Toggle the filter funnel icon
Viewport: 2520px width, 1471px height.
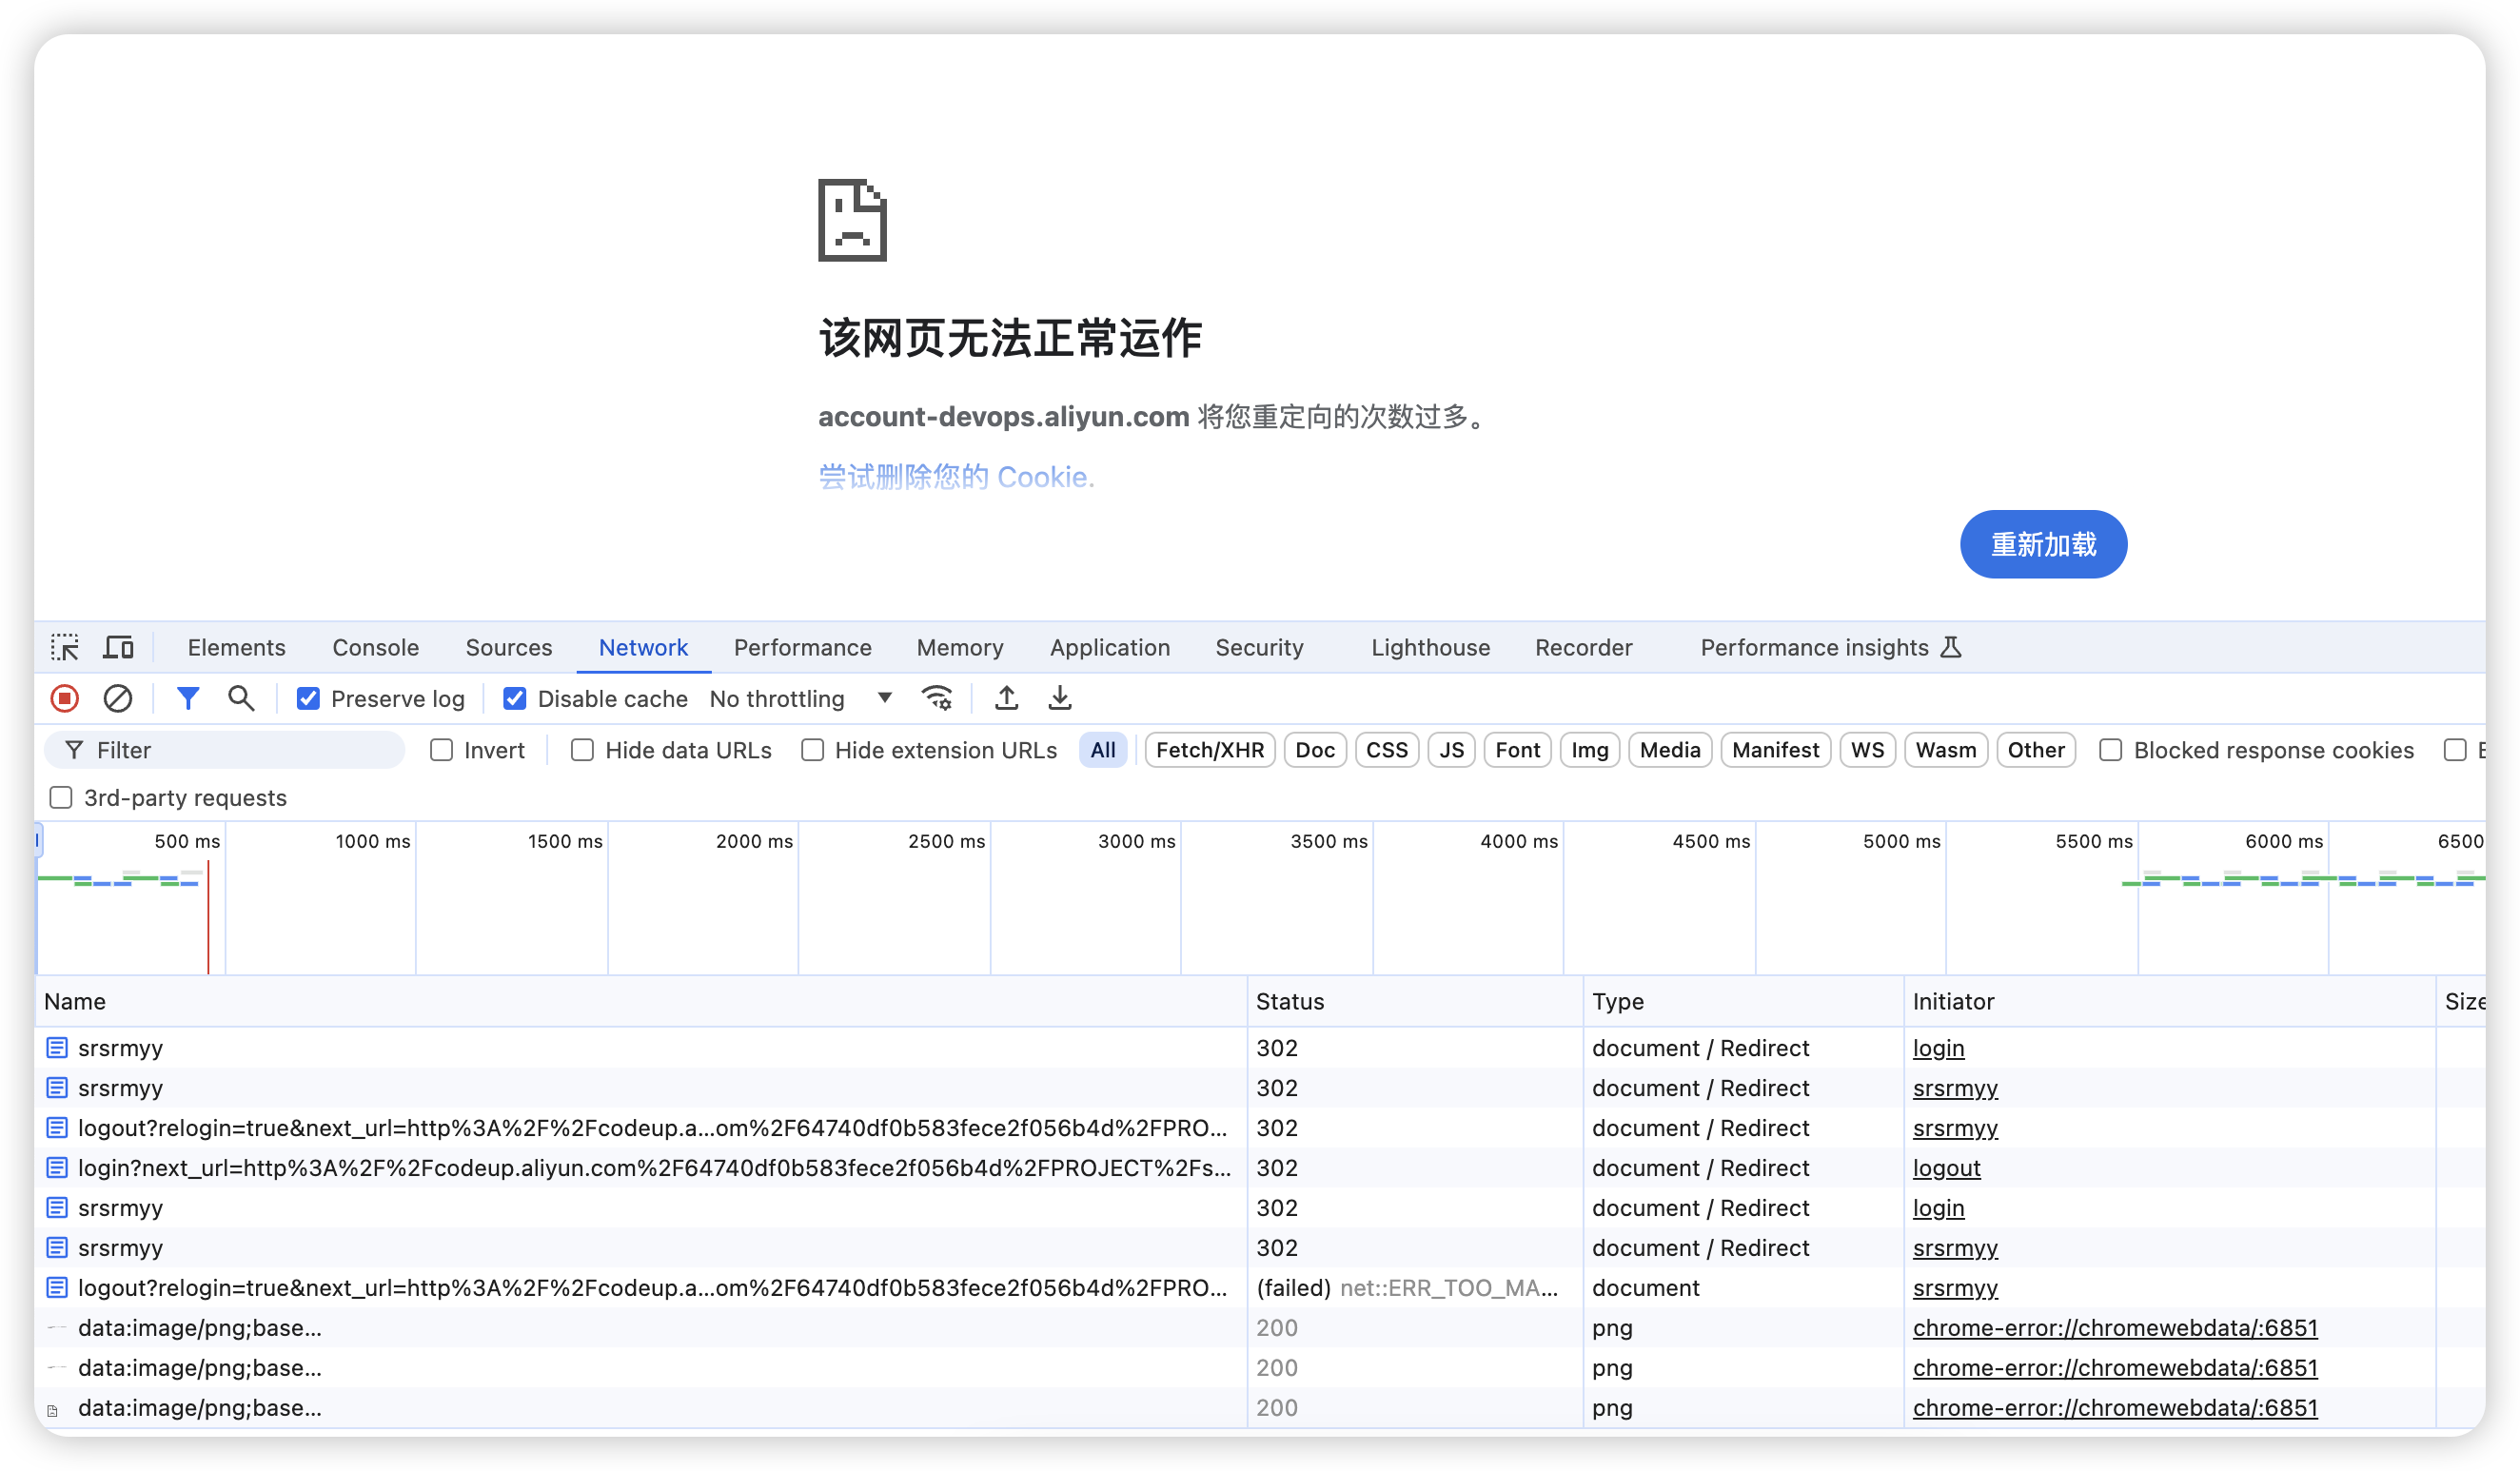[187, 699]
